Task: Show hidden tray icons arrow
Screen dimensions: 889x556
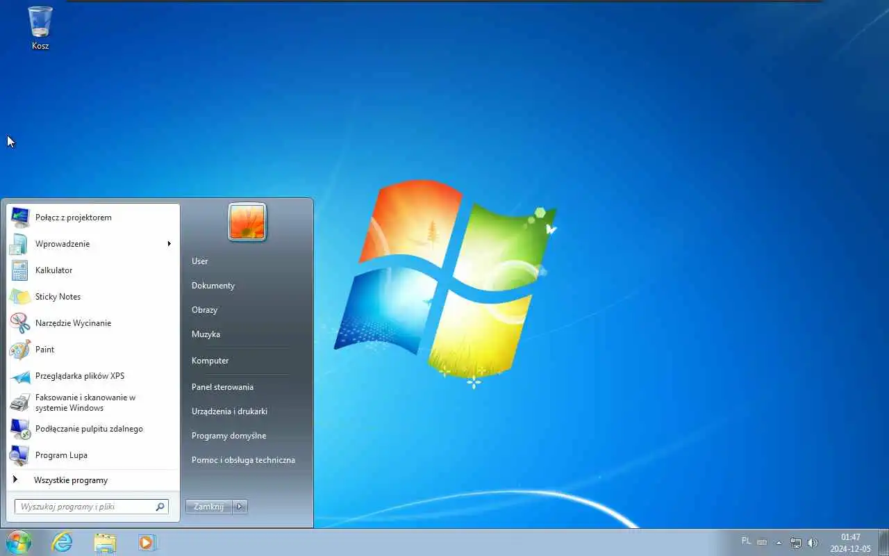Action: (779, 543)
